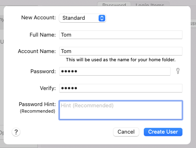Click the blue arrows on account type popup

[x=102, y=18]
